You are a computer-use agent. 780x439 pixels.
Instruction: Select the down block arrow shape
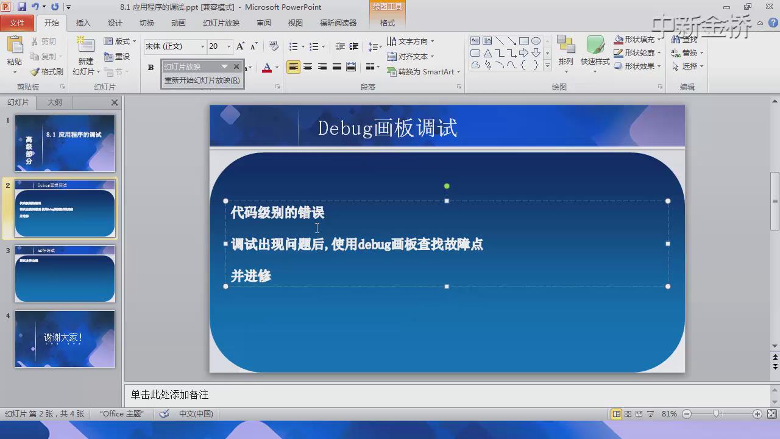coord(536,53)
